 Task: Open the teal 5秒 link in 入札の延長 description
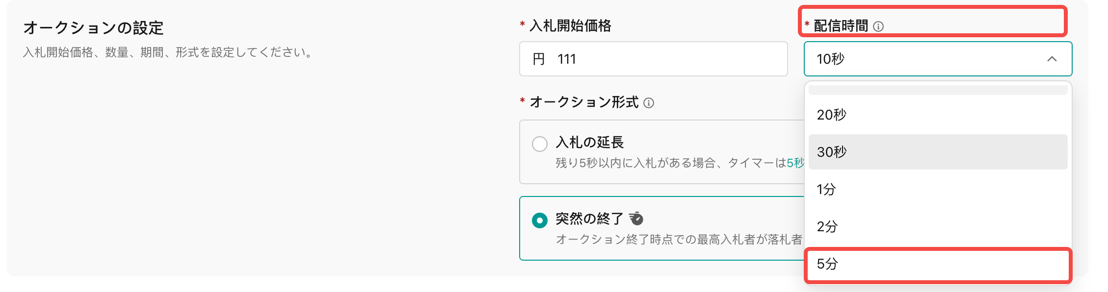[795, 163]
